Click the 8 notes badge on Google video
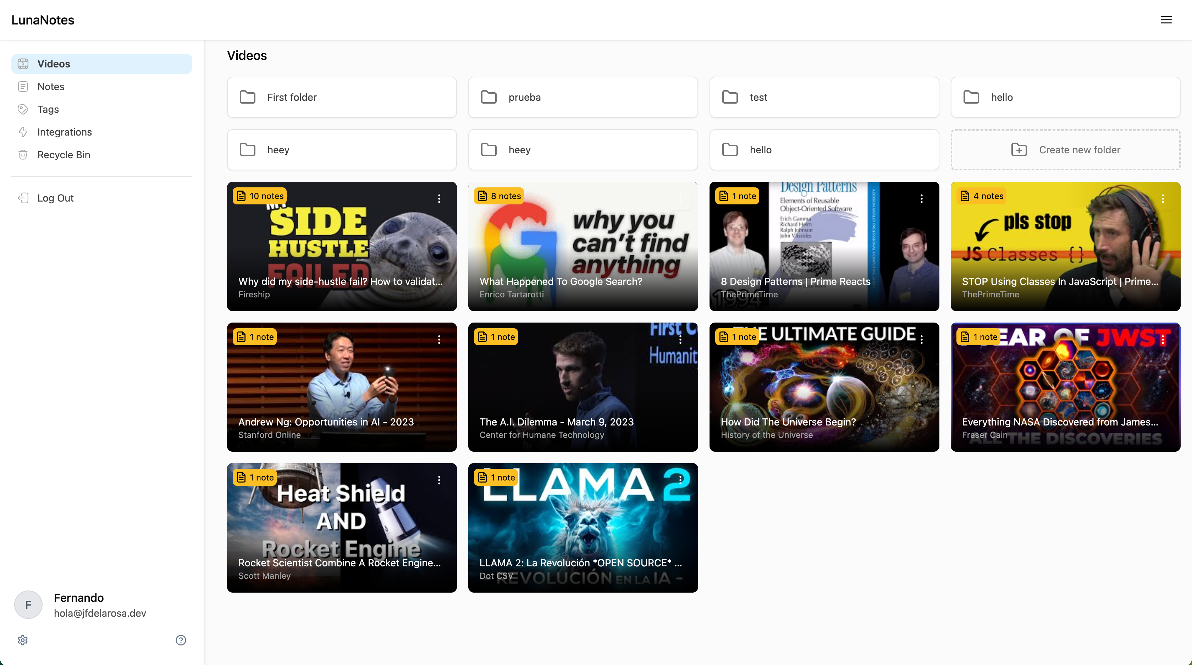Image resolution: width=1192 pixels, height=665 pixels. click(x=499, y=196)
